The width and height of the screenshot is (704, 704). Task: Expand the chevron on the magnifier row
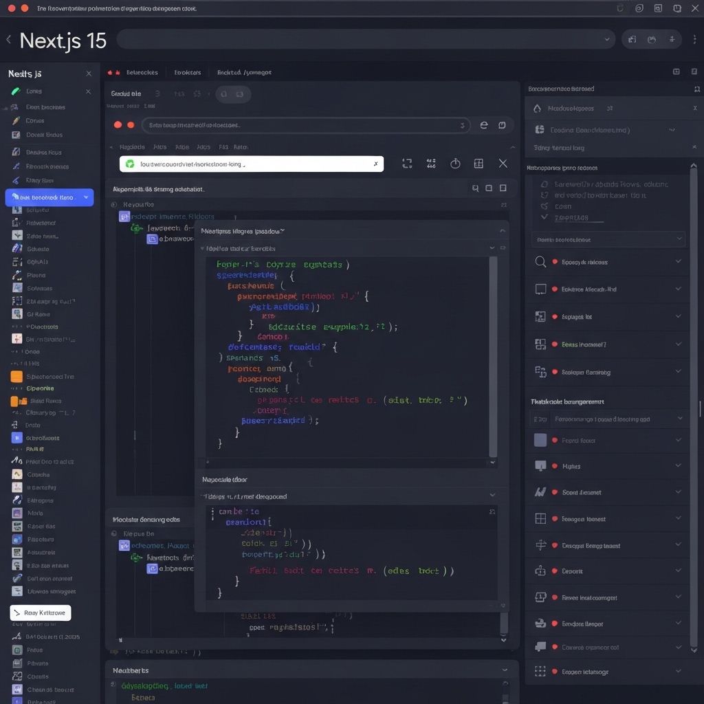point(679,262)
